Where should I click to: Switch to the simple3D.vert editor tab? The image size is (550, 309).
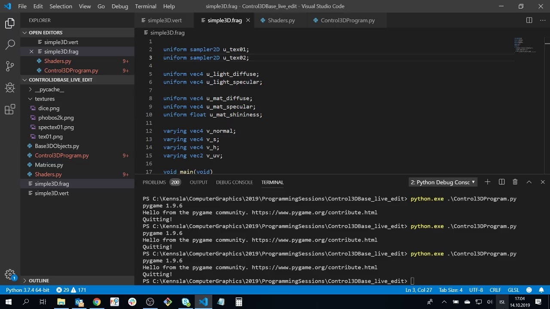point(165,20)
